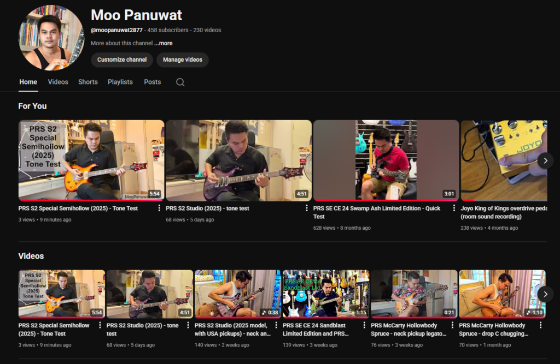This screenshot has height=364, width=560.
Task: Play the 0:21 McCarty Hollowbody legato thumbnail
Action: tap(414, 294)
